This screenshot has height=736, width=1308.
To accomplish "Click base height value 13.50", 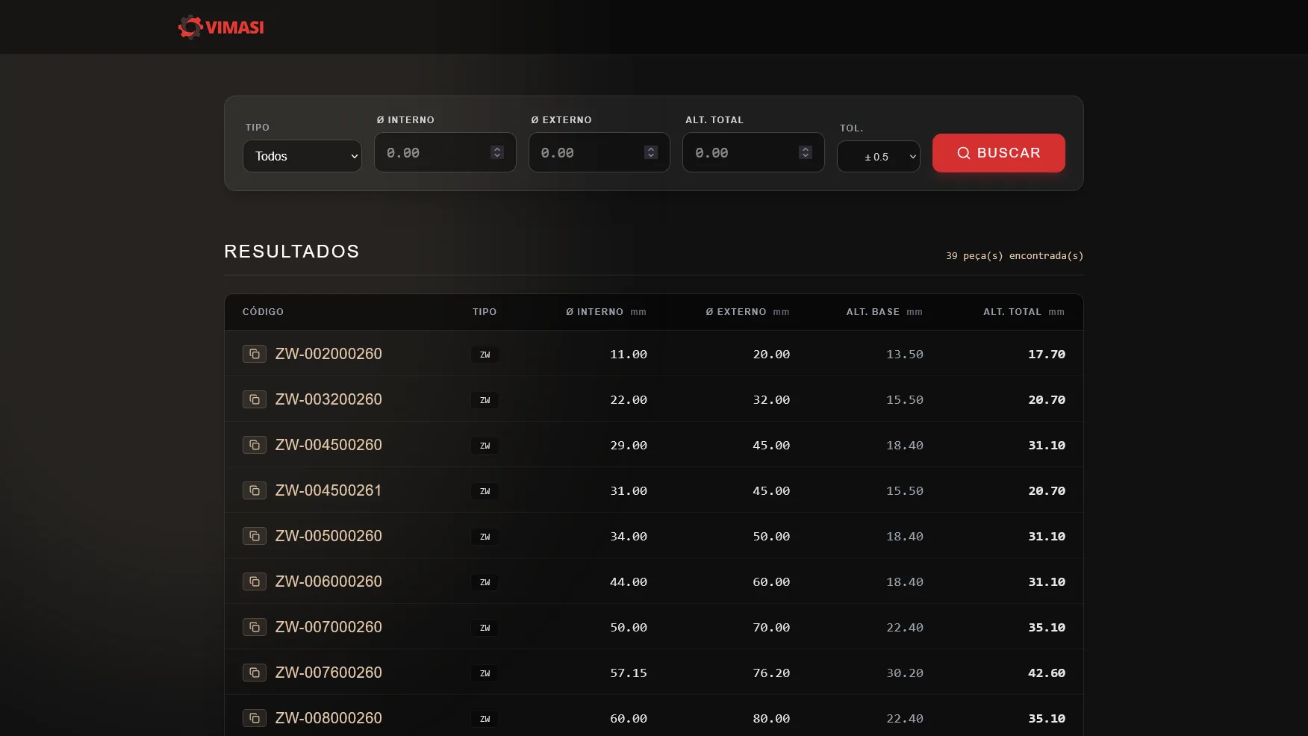I will [905, 355].
